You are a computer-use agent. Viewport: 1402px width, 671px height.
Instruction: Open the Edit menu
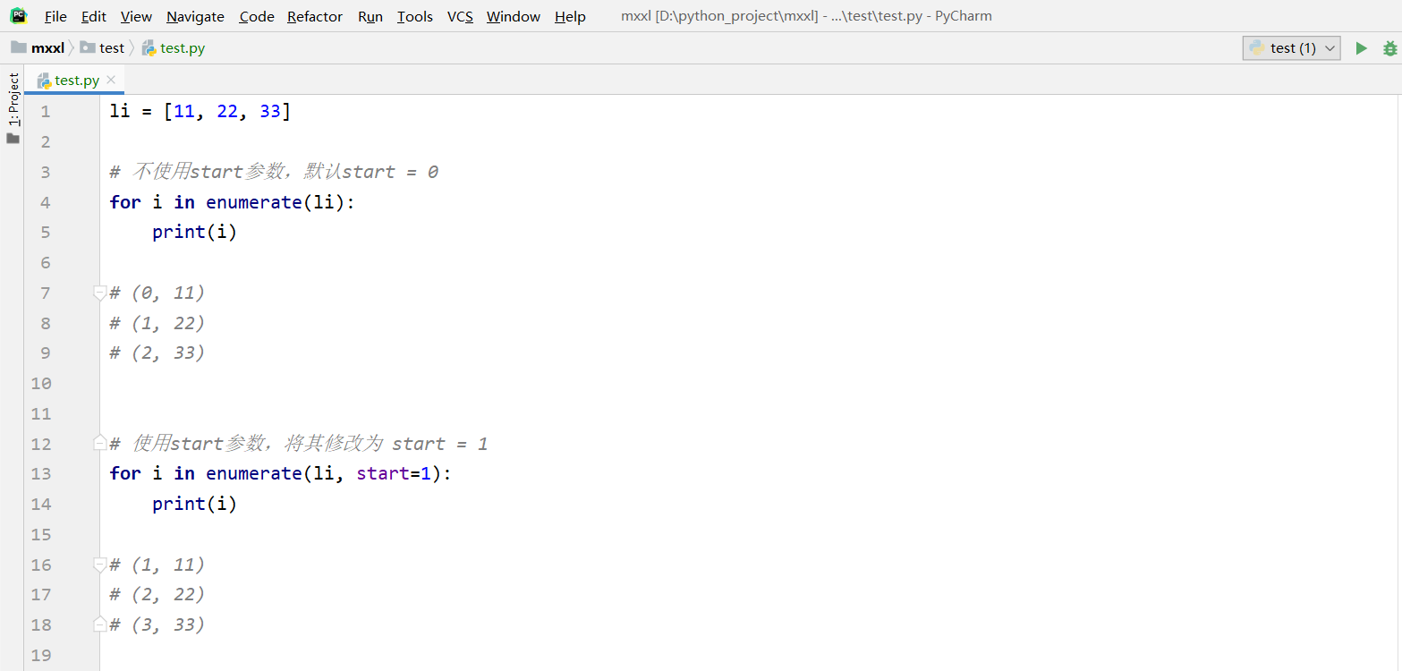[x=93, y=16]
